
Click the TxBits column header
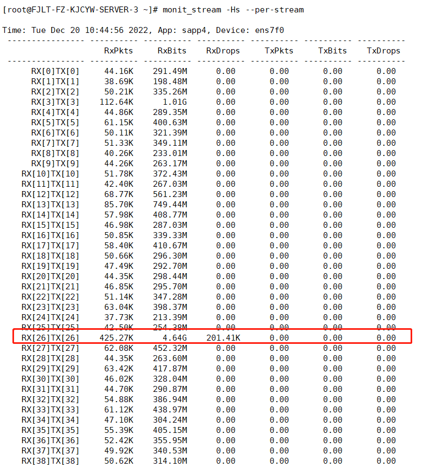332,51
